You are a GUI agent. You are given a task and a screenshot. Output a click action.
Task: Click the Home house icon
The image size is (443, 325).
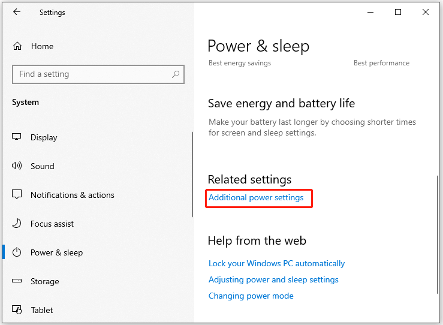(x=17, y=46)
